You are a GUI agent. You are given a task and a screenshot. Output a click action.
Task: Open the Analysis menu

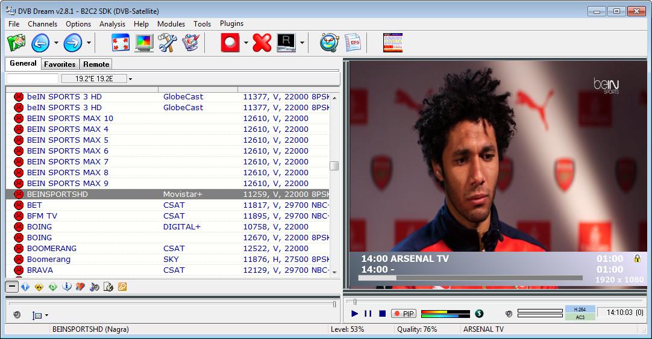(112, 24)
